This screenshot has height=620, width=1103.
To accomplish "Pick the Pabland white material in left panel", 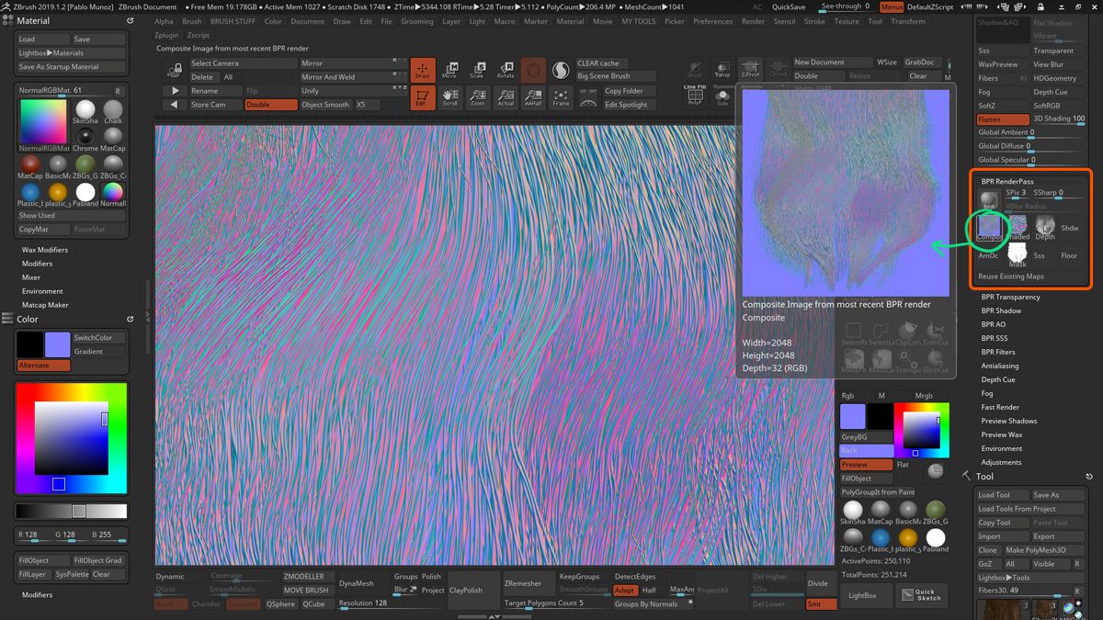I will [85, 194].
